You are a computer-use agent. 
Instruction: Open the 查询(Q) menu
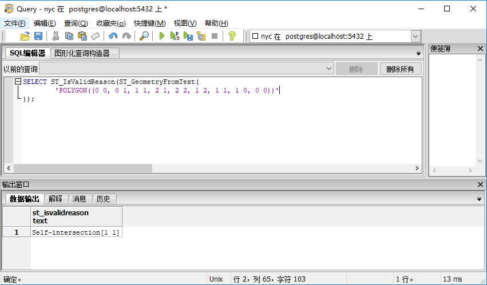pyautogui.click(x=76, y=23)
